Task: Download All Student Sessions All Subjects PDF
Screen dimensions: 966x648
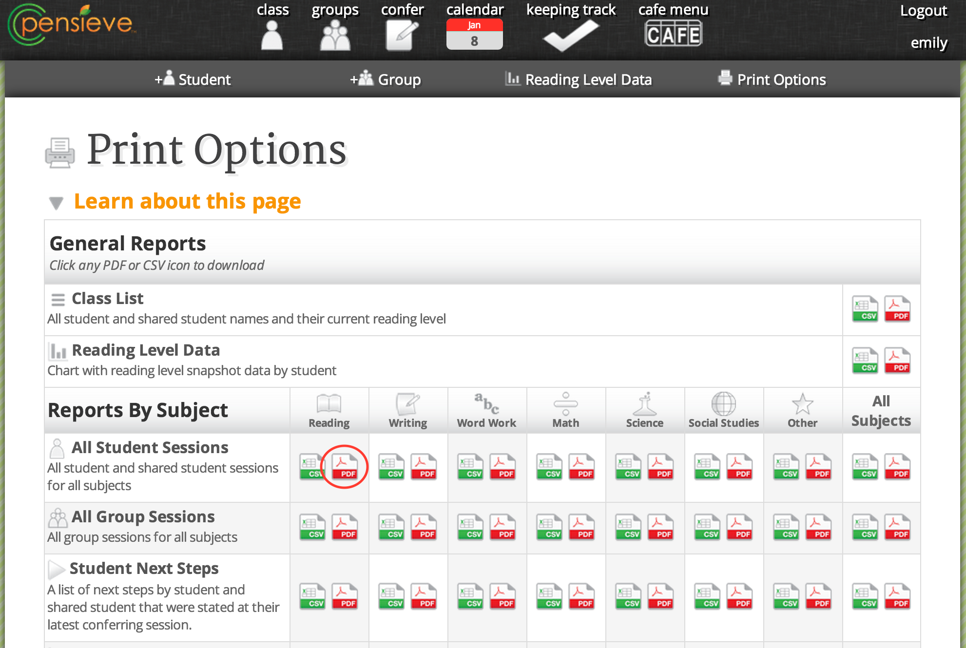Action: pos(897,467)
